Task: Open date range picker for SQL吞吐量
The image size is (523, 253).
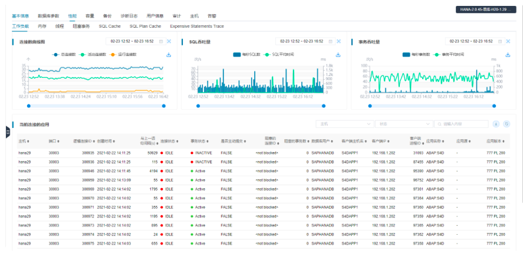Action: pos(305,41)
